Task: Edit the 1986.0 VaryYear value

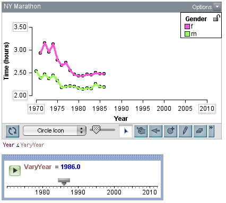Action: pyautogui.click(x=71, y=167)
